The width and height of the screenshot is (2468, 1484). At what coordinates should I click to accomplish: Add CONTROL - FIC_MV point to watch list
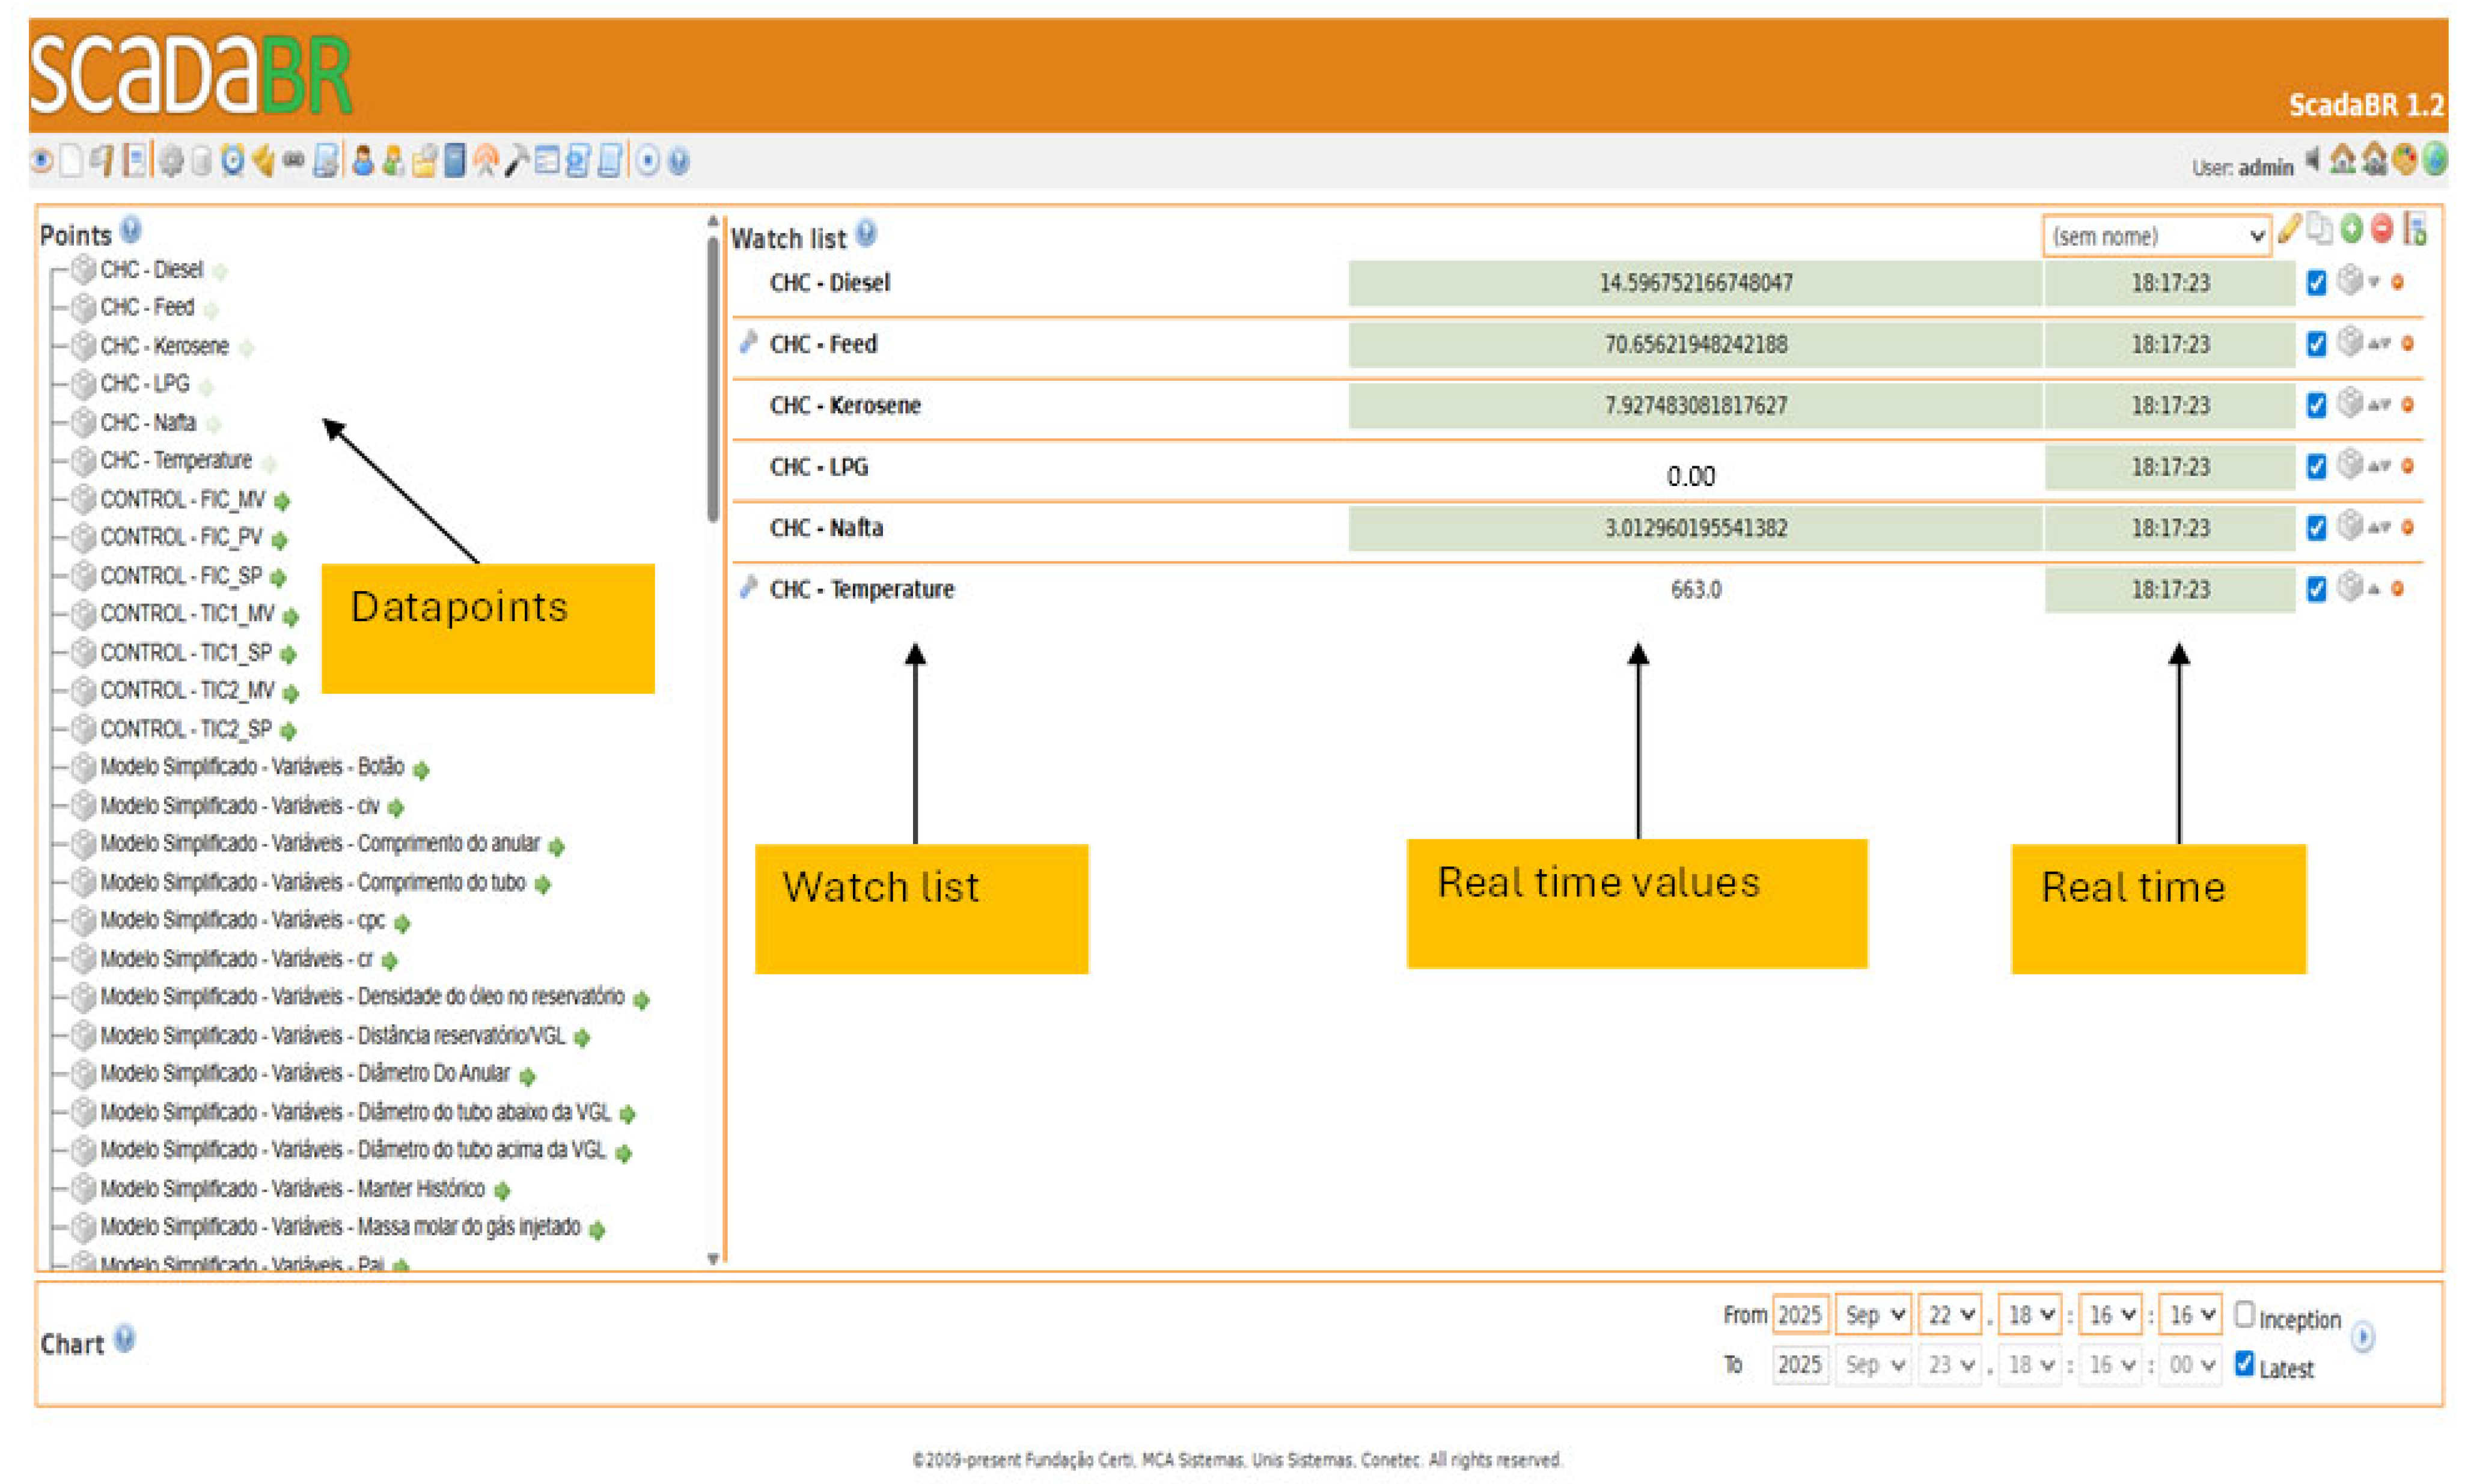click(x=283, y=501)
